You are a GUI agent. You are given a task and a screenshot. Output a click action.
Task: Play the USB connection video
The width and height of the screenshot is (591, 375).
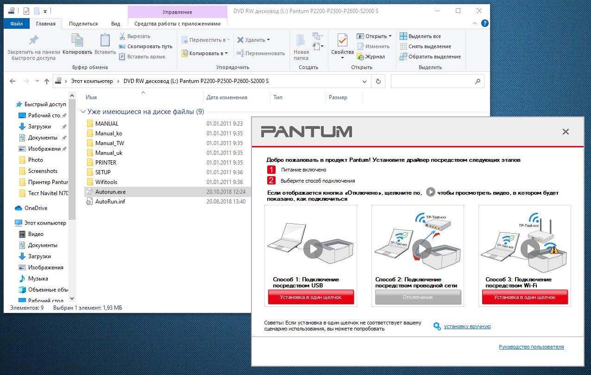[313, 249]
